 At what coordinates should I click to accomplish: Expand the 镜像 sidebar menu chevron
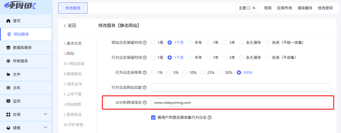pos(45,128)
